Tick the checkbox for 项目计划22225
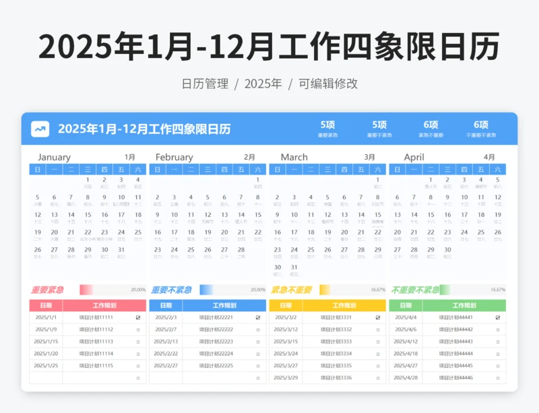The width and height of the screenshot is (539, 413). click(x=258, y=366)
